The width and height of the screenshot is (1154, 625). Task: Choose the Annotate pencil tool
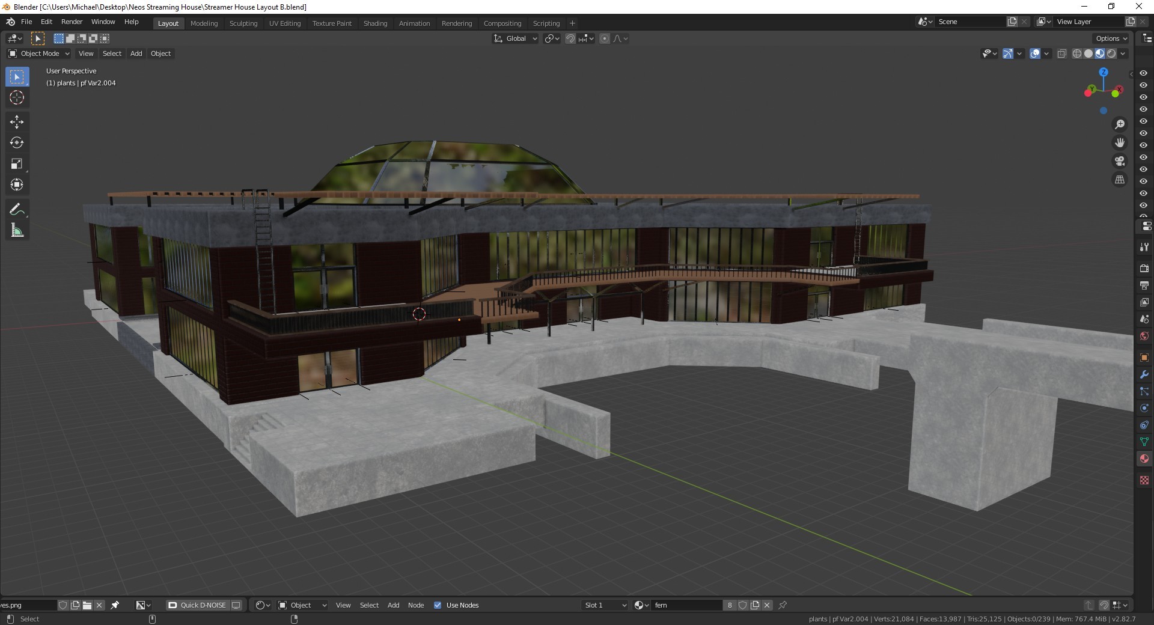click(x=17, y=210)
